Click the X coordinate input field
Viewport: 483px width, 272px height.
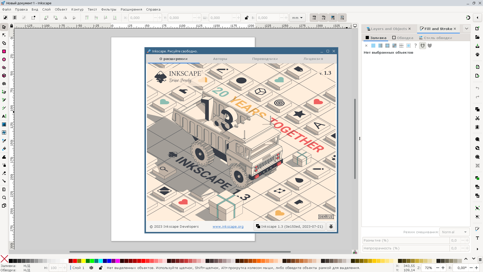(141, 18)
